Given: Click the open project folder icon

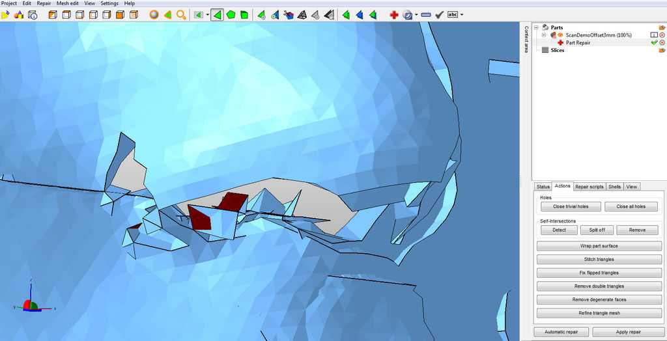Looking at the screenshot, I should click(x=5, y=14).
